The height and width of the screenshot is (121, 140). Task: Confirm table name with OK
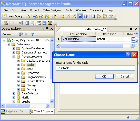point(104,76)
